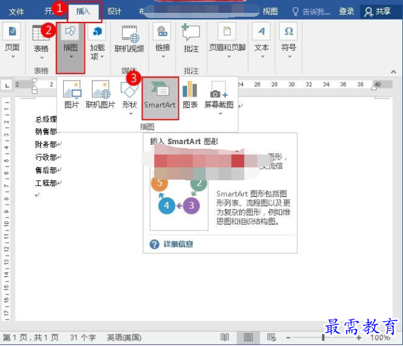Click the 财务部 text line in the document
The width and height of the screenshot is (403, 347).
(48, 144)
